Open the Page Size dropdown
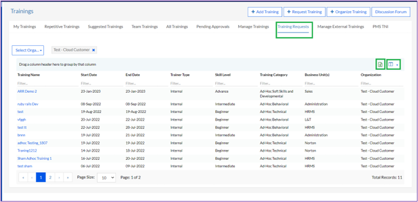 point(106,177)
